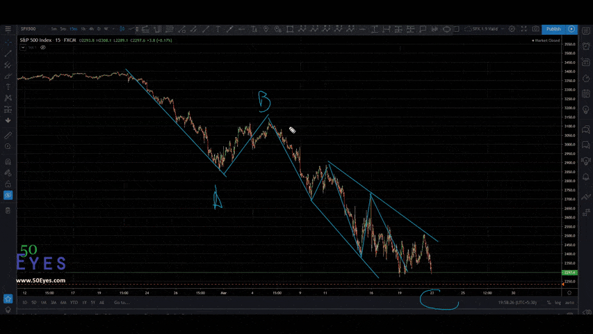Open the candlestick chart style selector
Image resolution: width=593 pixels, height=334 pixels.
(x=122, y=29)
